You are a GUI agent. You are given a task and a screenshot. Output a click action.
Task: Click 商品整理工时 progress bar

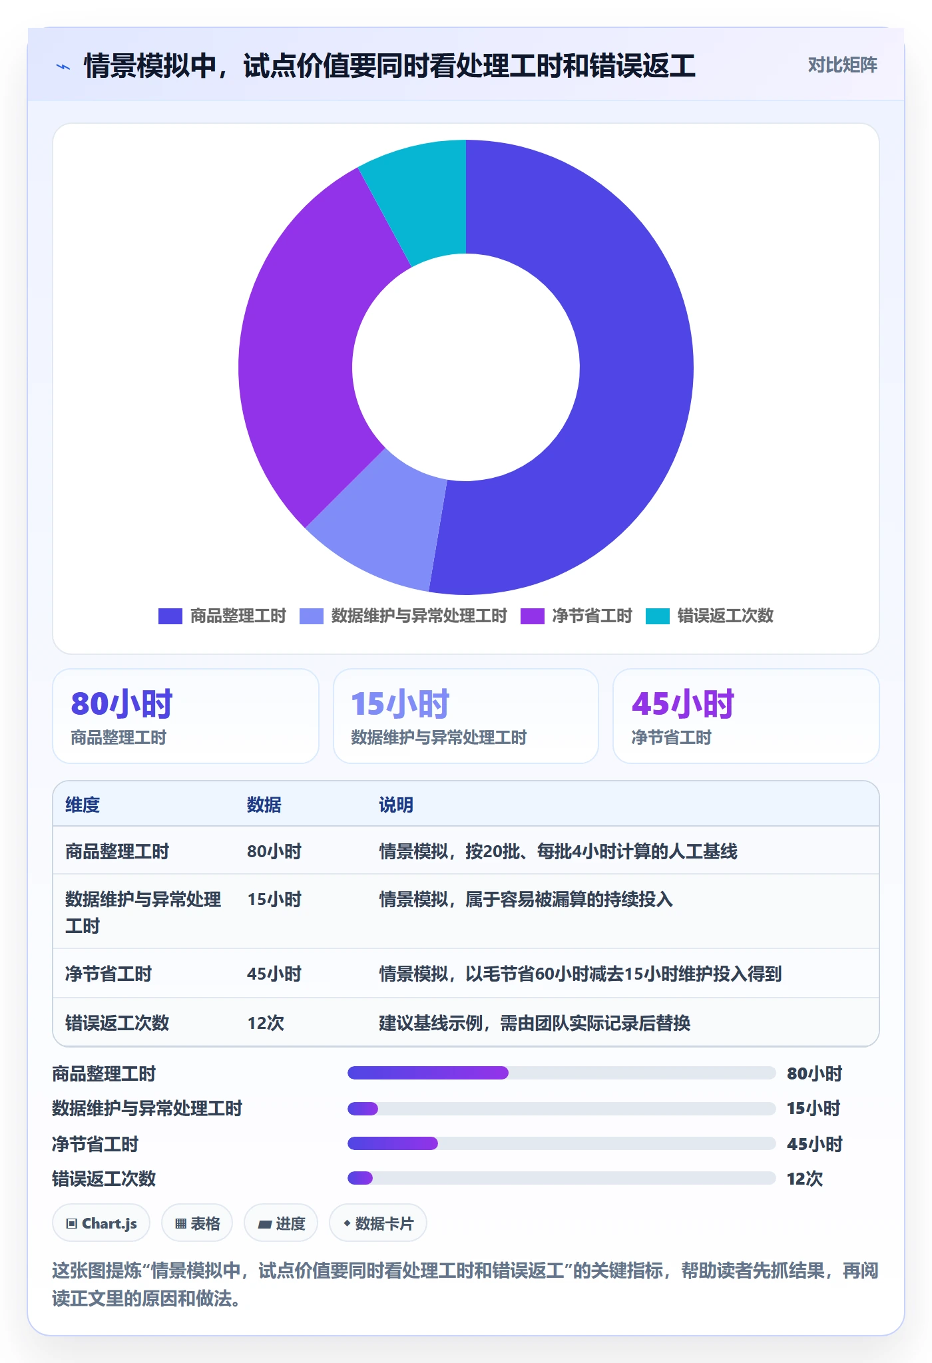coord(562,1073)
